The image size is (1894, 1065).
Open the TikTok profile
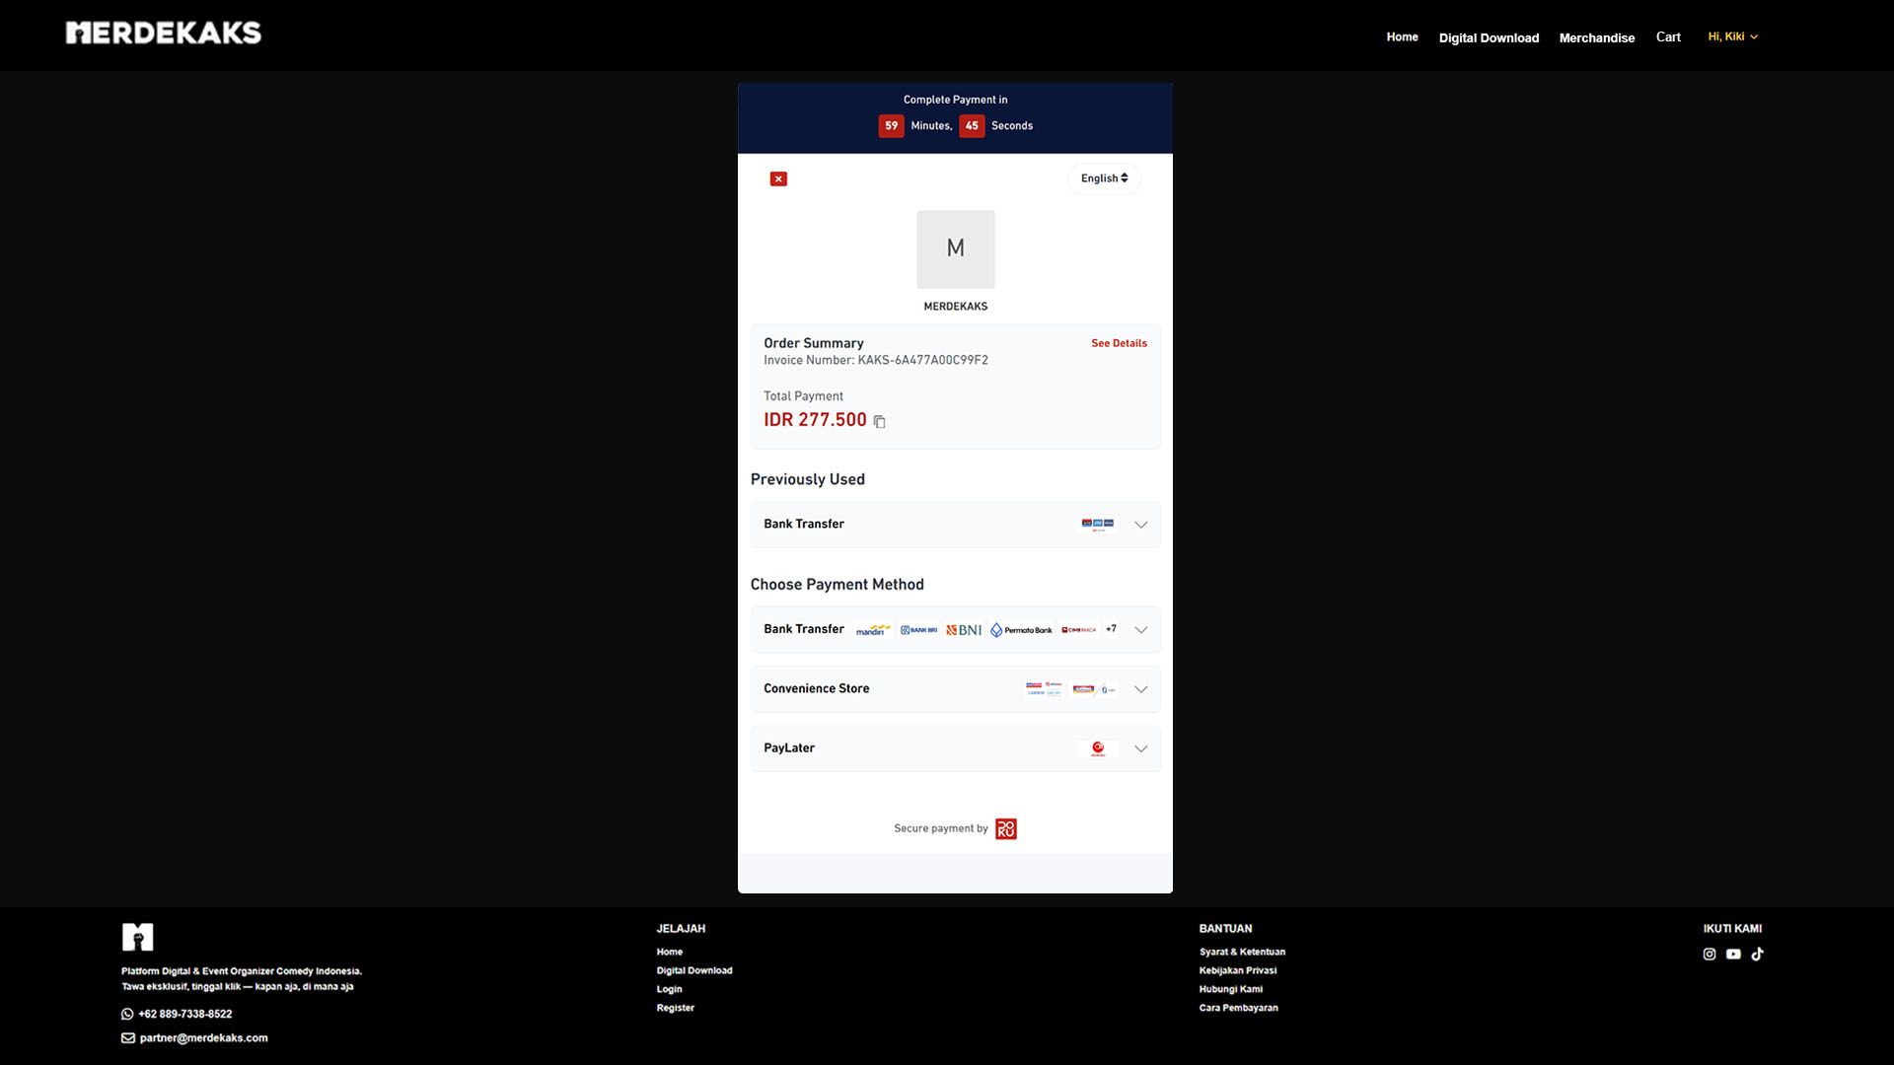pos(1757,954)
